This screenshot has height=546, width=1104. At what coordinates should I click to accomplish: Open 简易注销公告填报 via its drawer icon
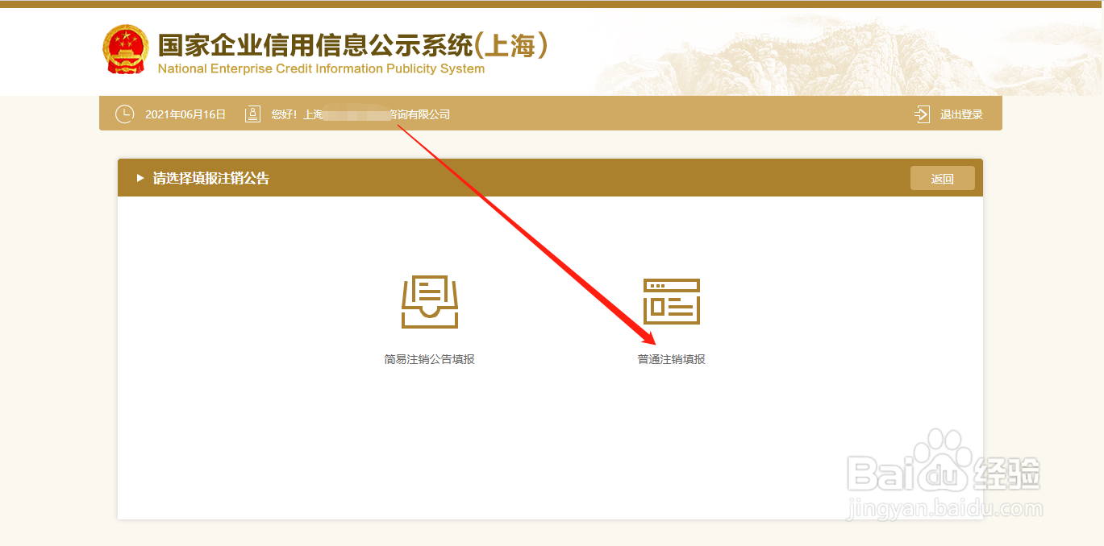point(430,303)
